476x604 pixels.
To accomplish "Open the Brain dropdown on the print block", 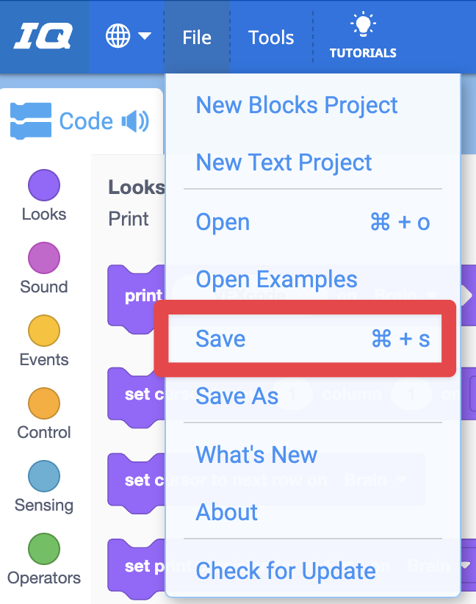I will (x=407, y=295).
